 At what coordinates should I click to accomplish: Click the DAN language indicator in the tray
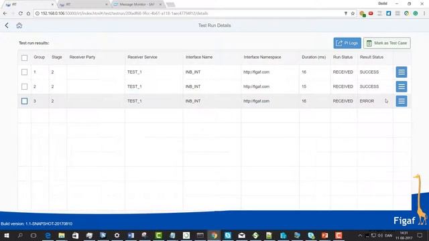[x=389, y=235]
